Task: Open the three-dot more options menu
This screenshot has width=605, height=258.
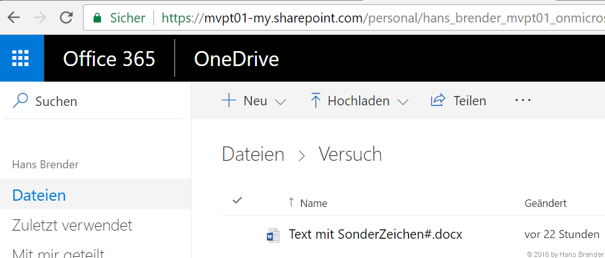Action: [x=523, y=100]
